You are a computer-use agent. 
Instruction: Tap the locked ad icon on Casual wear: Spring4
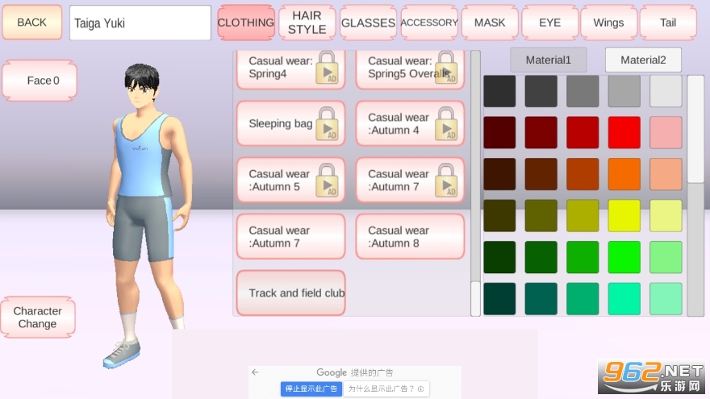coord(327,68)
